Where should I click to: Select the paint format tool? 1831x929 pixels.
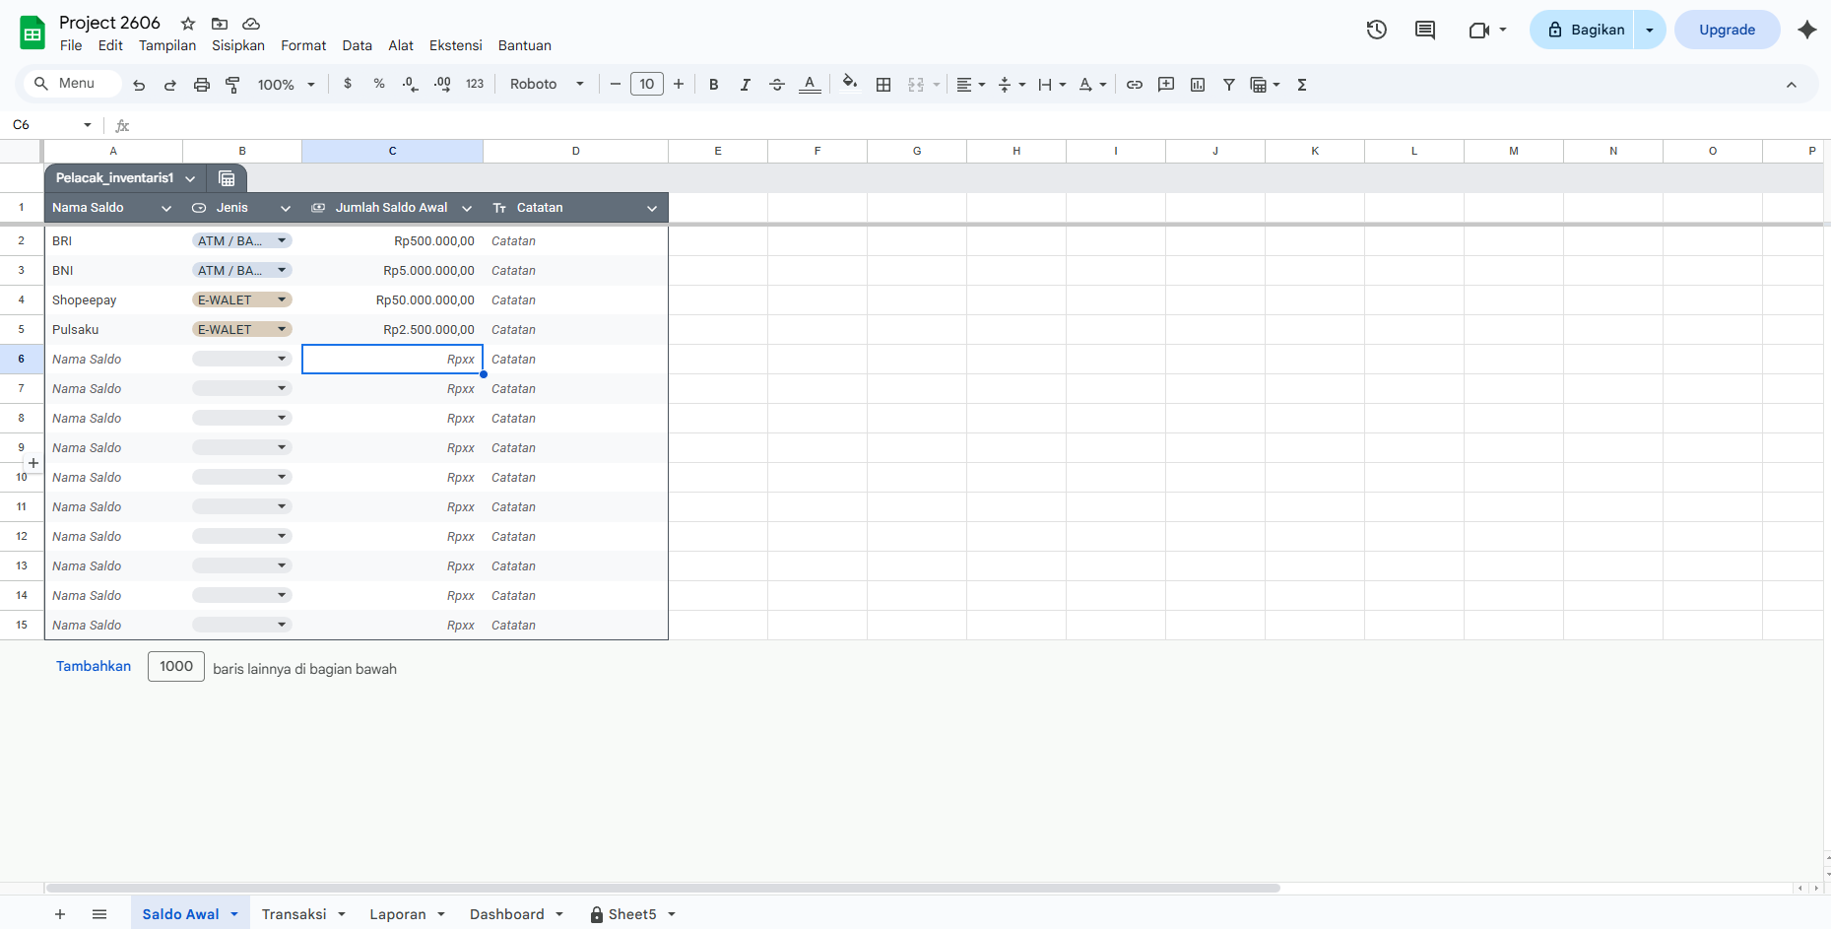[x=233, y=85]
